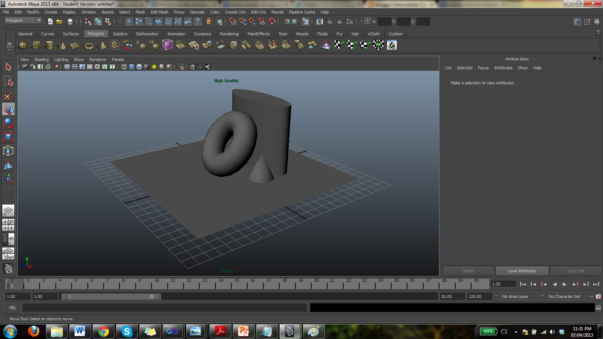Select the Show Manipulator tool
The image size is (603, 339).
(8, 179)
